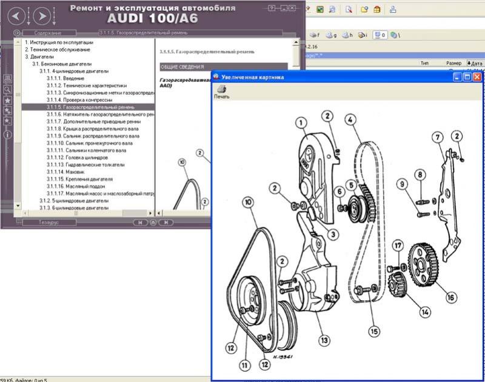This screenshot has width=485, height=382.
Task: Click the gift box icon in file manager toolbar
Action: 376,9
